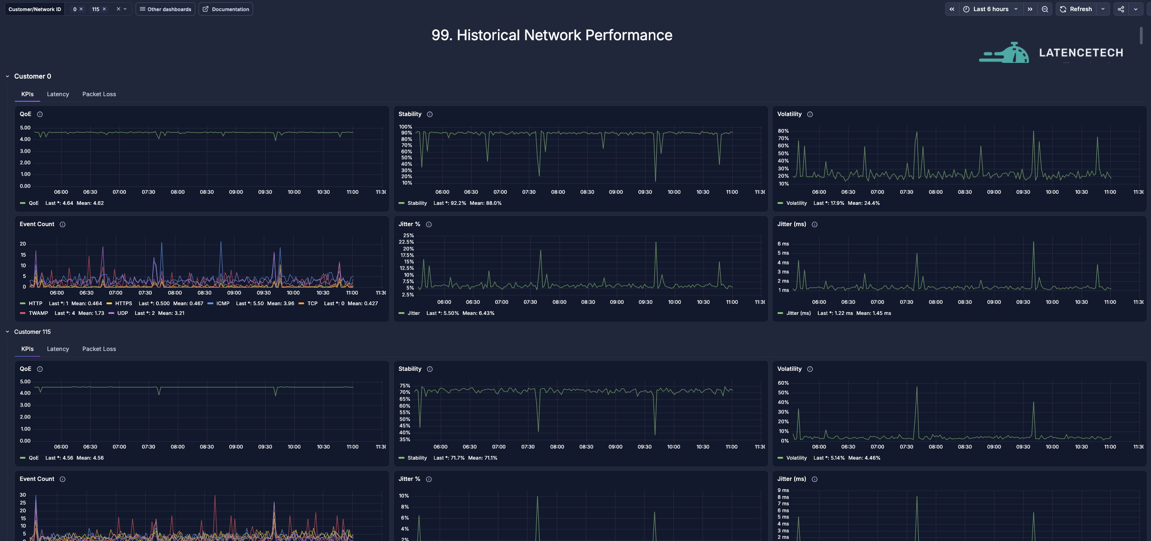Screen dimensions: 1151x541
Task: Show info for Customer 0 Stability panel
Action: (x=430, y=114)
